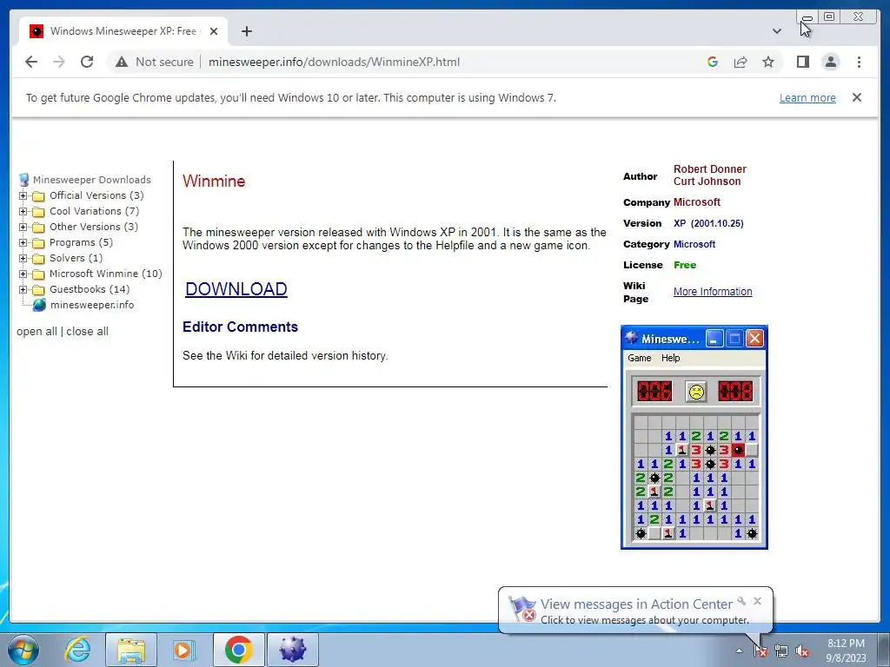Open Other Versions (3) tree item
Image resolution: width=890 pixels, height=667 pixels.
tap(94, 227)
